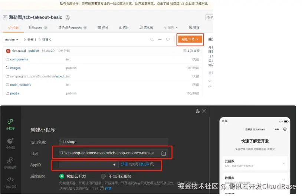The height and width of the screenshot is (196, 302).
Task: Click the 克隆/下载 button
Action: click(x=190, y=39)
